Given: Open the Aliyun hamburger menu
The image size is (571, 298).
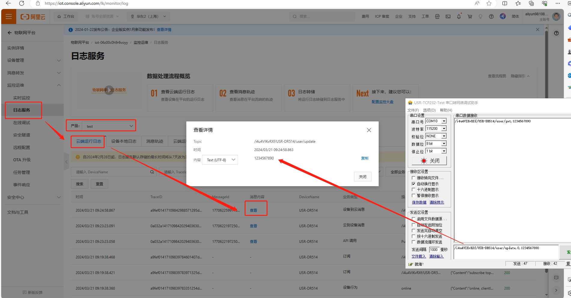Looking at the screenshot, I should click(x=9, y=16).
